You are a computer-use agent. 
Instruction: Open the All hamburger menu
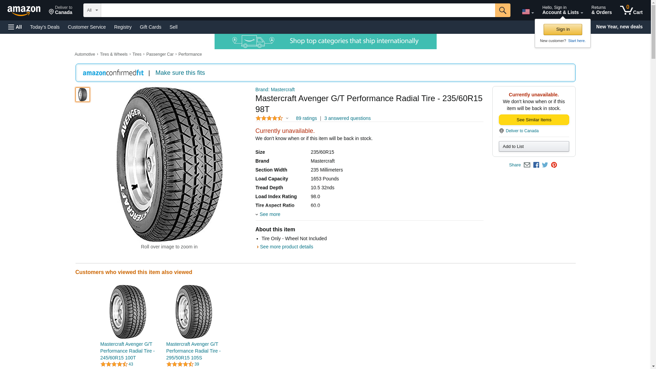pos(15,27)
